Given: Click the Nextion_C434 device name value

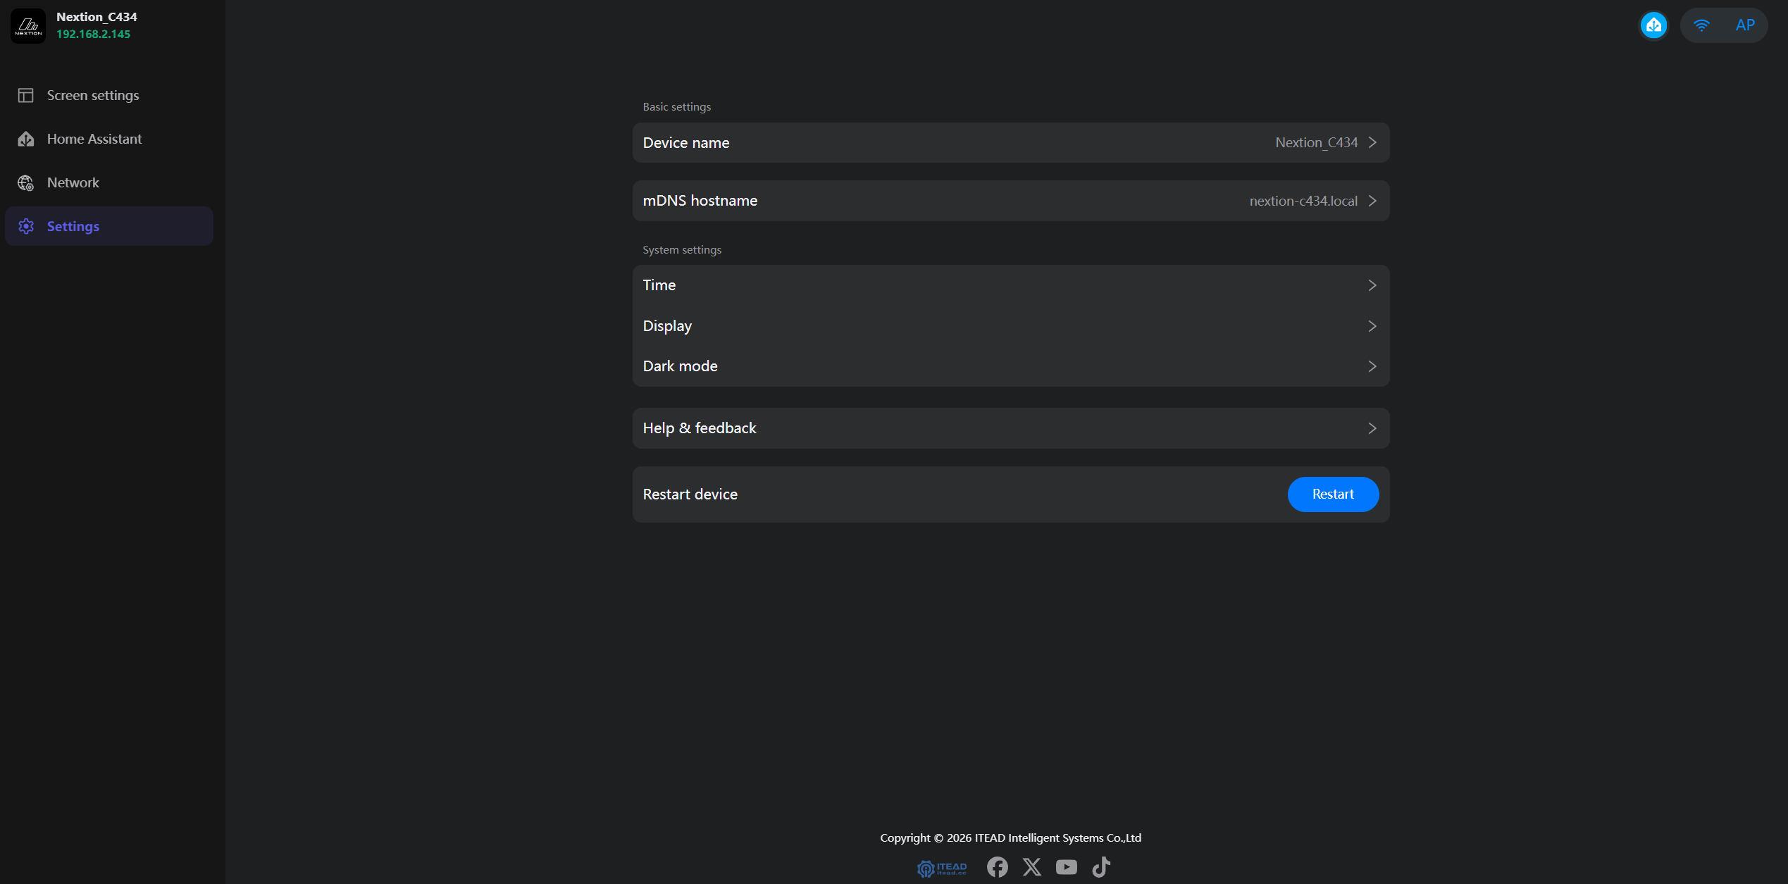Looking at the screenshot, I should [1316, 142].
